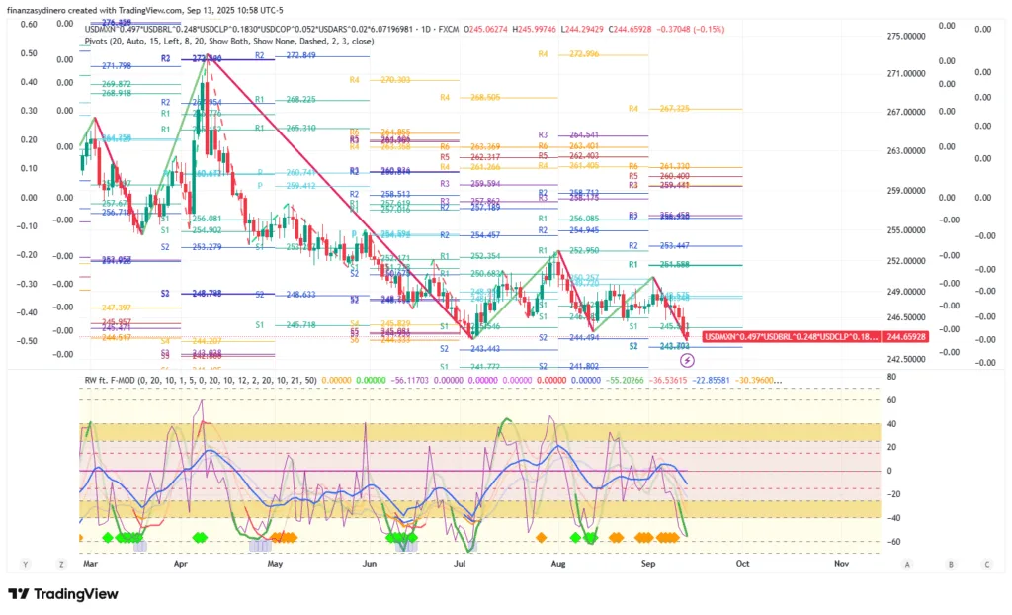Click the 259.00000 price axis tick
Viewport: 1012px width, 615px height.
(x=906, y=191)
